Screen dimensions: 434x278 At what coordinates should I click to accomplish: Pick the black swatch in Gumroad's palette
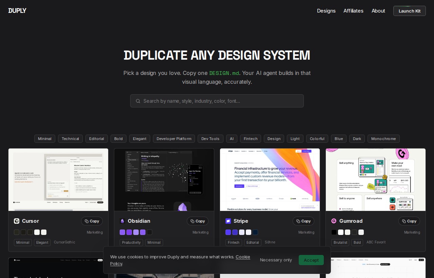coord(334,232)
